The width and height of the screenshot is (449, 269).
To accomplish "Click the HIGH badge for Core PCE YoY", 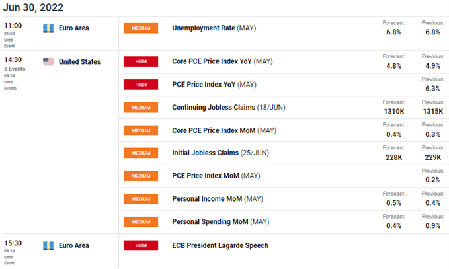I will tap(140, 61).
